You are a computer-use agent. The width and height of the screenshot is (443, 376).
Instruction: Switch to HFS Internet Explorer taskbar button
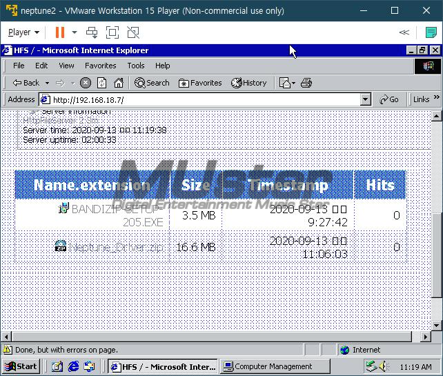[x=163, y=366]
